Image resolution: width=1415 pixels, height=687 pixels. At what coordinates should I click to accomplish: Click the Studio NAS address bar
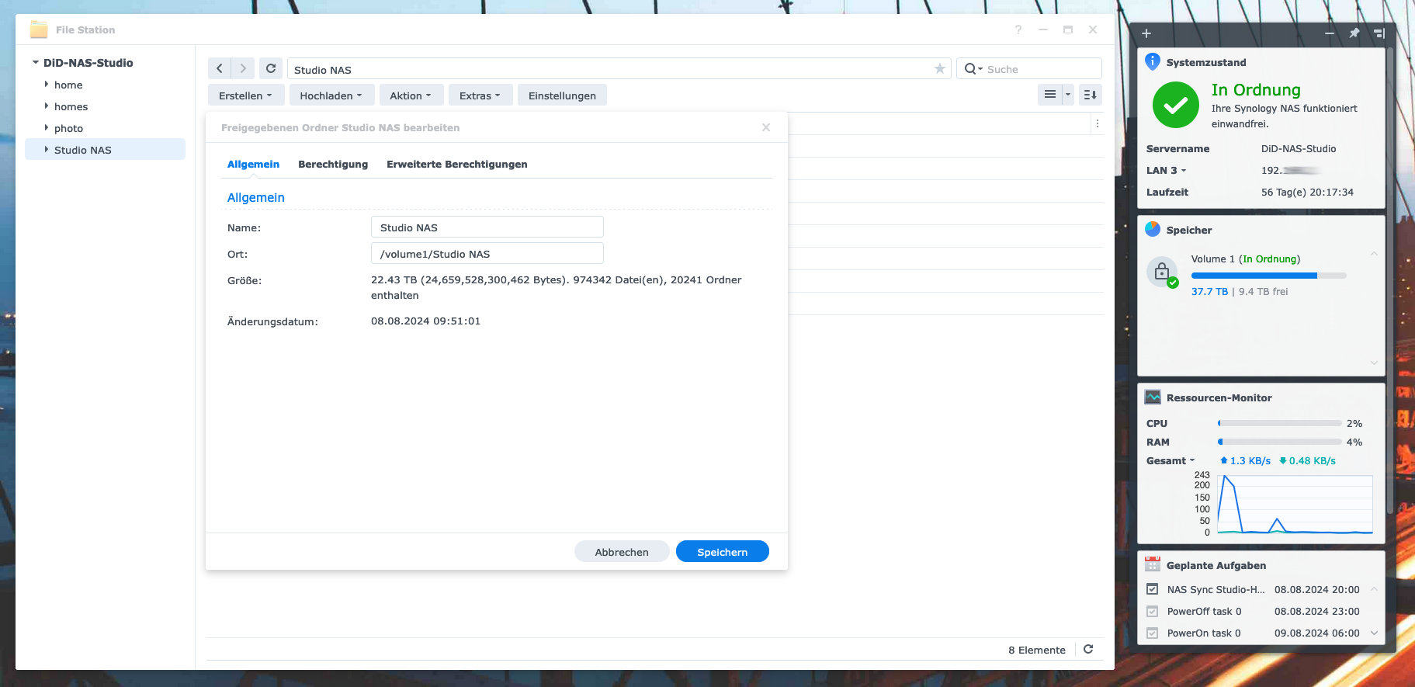(x=619, y=69)
